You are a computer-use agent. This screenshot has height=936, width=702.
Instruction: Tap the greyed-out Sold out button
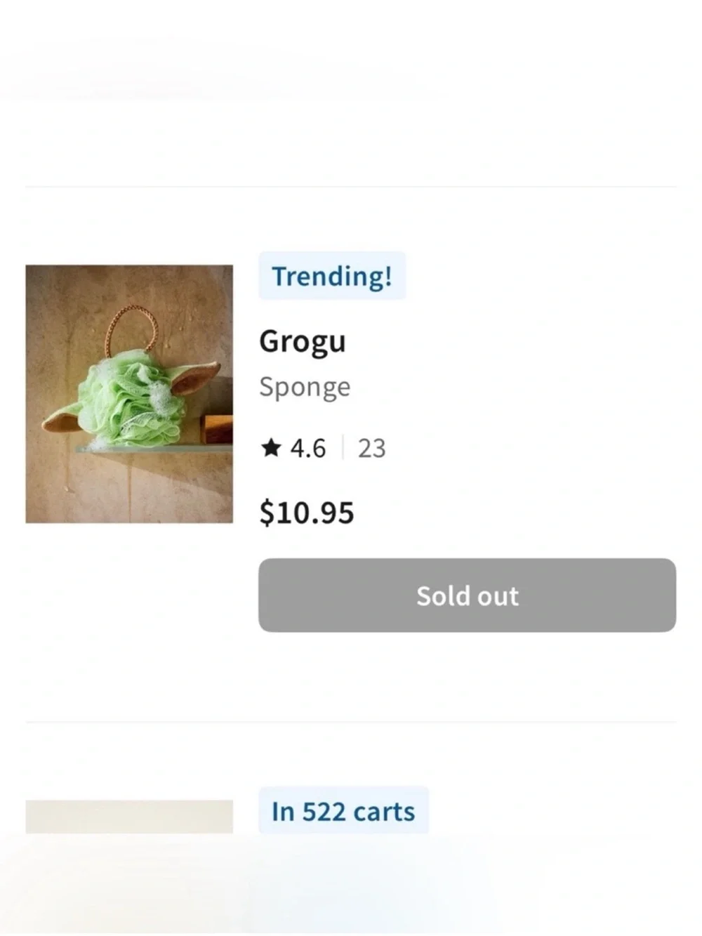467,595
